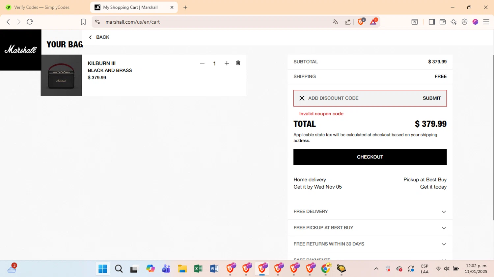Expand FREE RETURNS WITHIN 30 DAYS section
This screenshot has width=494, height=277.
[370, 244]
